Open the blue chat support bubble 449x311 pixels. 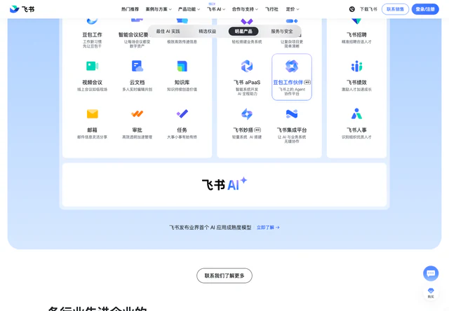(431, 273)
